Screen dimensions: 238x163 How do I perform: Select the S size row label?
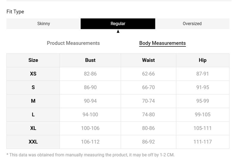[33, 87]
